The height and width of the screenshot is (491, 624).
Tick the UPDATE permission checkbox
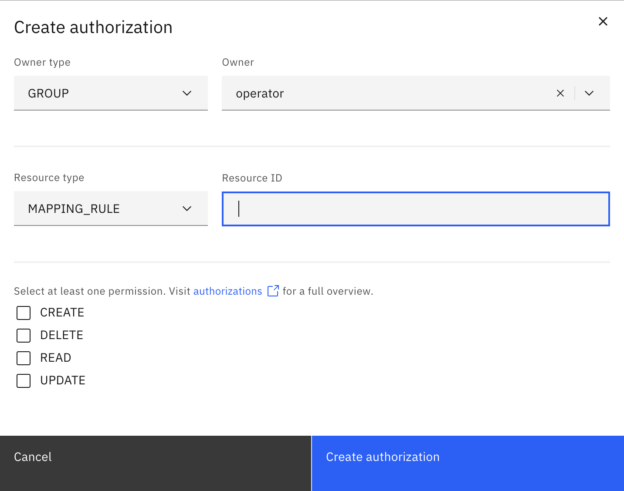24,380
